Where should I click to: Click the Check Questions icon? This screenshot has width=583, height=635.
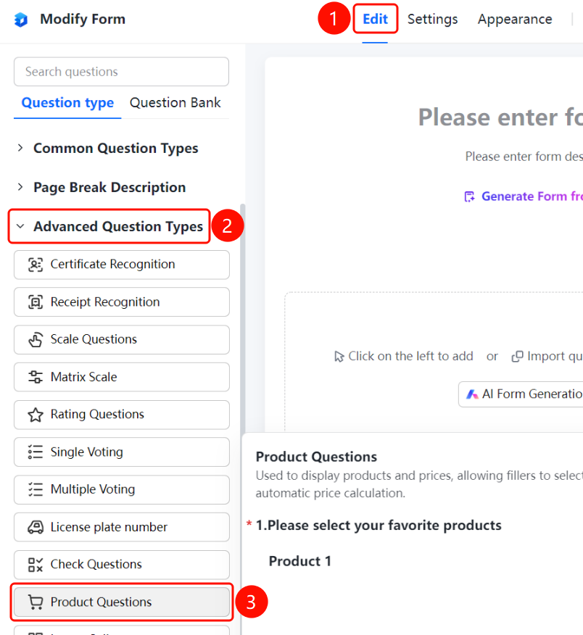(x=36, y=565)
